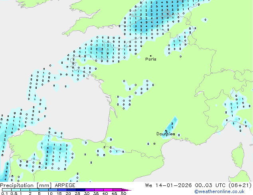Click the 40–45 mm magenta legend swatch
This screenshot has width=253, height=195.
coord(108,190)
